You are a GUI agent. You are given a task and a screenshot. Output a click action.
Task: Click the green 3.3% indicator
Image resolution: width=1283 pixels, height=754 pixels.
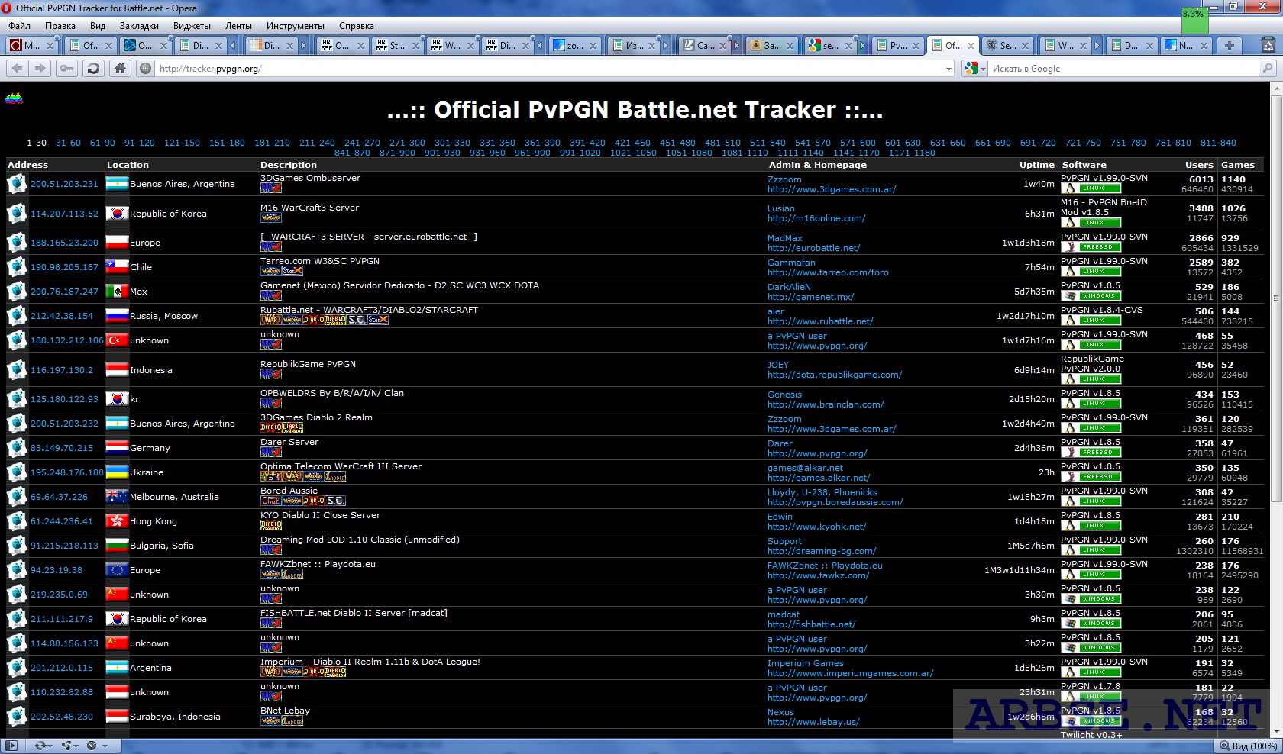click(x=1194, y=21)
